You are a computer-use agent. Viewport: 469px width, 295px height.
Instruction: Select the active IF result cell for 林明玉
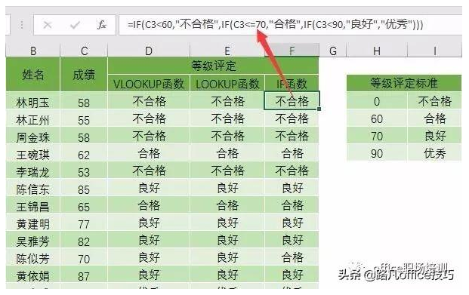(x=292, y=101)
